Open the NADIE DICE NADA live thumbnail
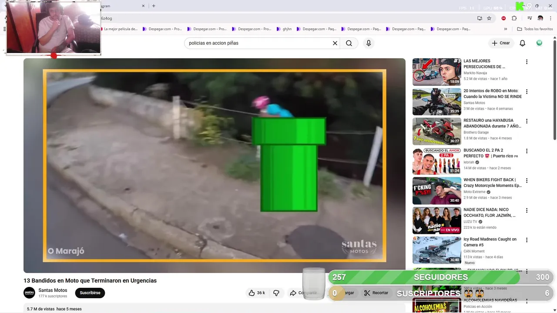Image resolution: width=557 pixels, height=313 pixels. [x=436, y=220]
